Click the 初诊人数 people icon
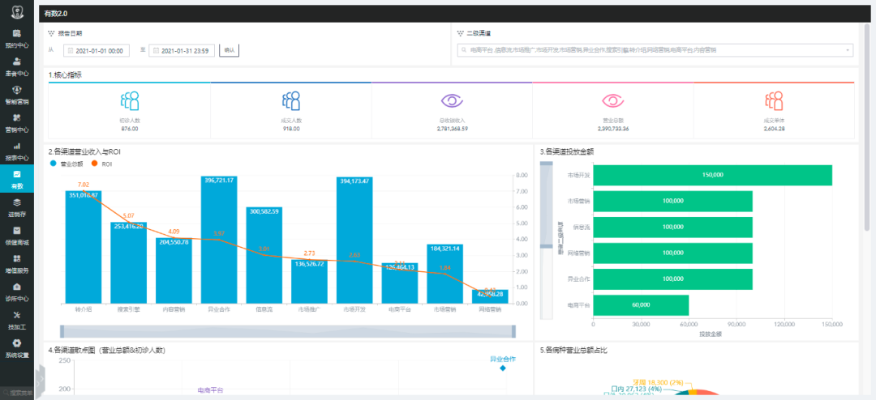This screenshot has height=400, width=876. [x=129, y=100]
